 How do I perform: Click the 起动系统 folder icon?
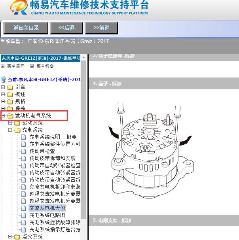pos(17,123)
